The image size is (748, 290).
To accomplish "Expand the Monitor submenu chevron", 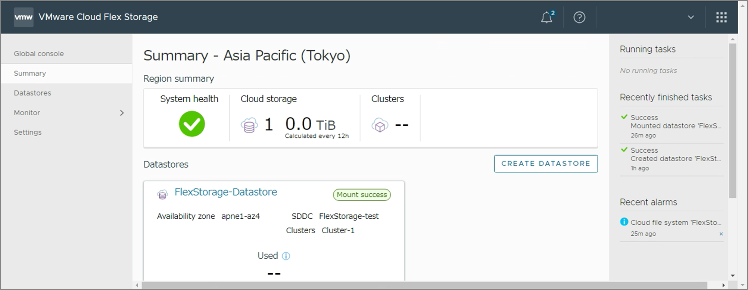I will coord(122,113).
